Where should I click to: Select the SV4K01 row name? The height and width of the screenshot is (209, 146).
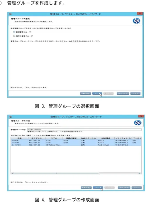tap(15, 141)
